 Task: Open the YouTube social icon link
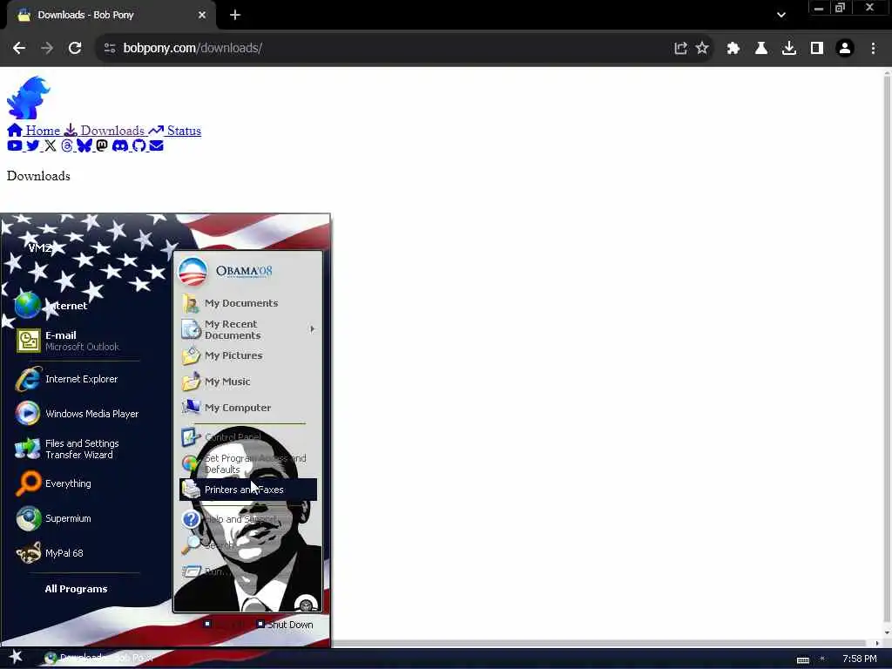click(15, 145)
